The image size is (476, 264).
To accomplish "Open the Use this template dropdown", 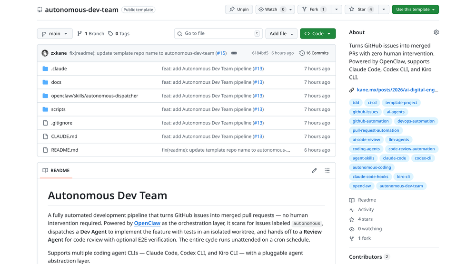I will (x=415, y=10).
